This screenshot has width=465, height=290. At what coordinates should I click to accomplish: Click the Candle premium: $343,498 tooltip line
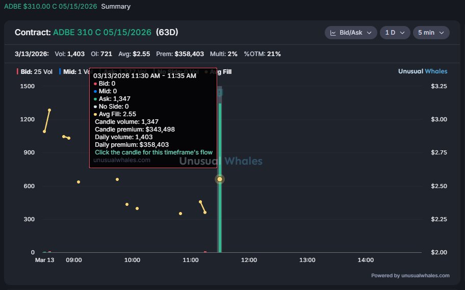coord(135,129)
